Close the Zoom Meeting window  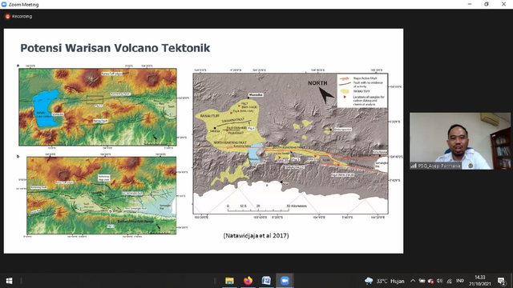pos(503,4)
